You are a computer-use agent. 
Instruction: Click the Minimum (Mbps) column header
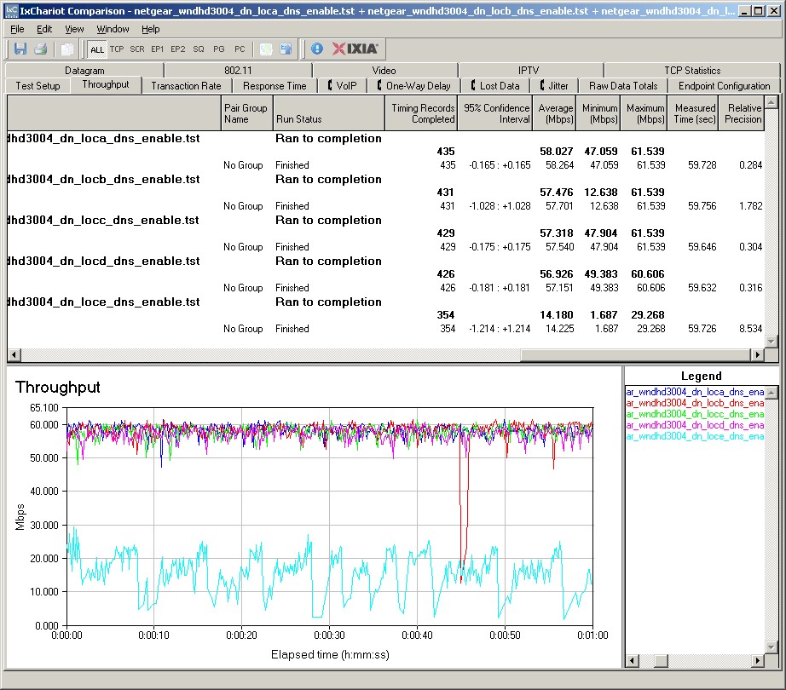(598, 113)
